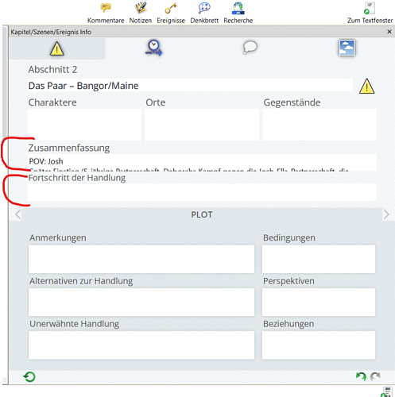This screenshot has width=395, height=397.
Task: Select the clock timeline tab
Action: point(153,48)
